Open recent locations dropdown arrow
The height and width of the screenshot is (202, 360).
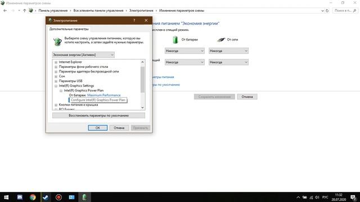[x=19, y=11]
